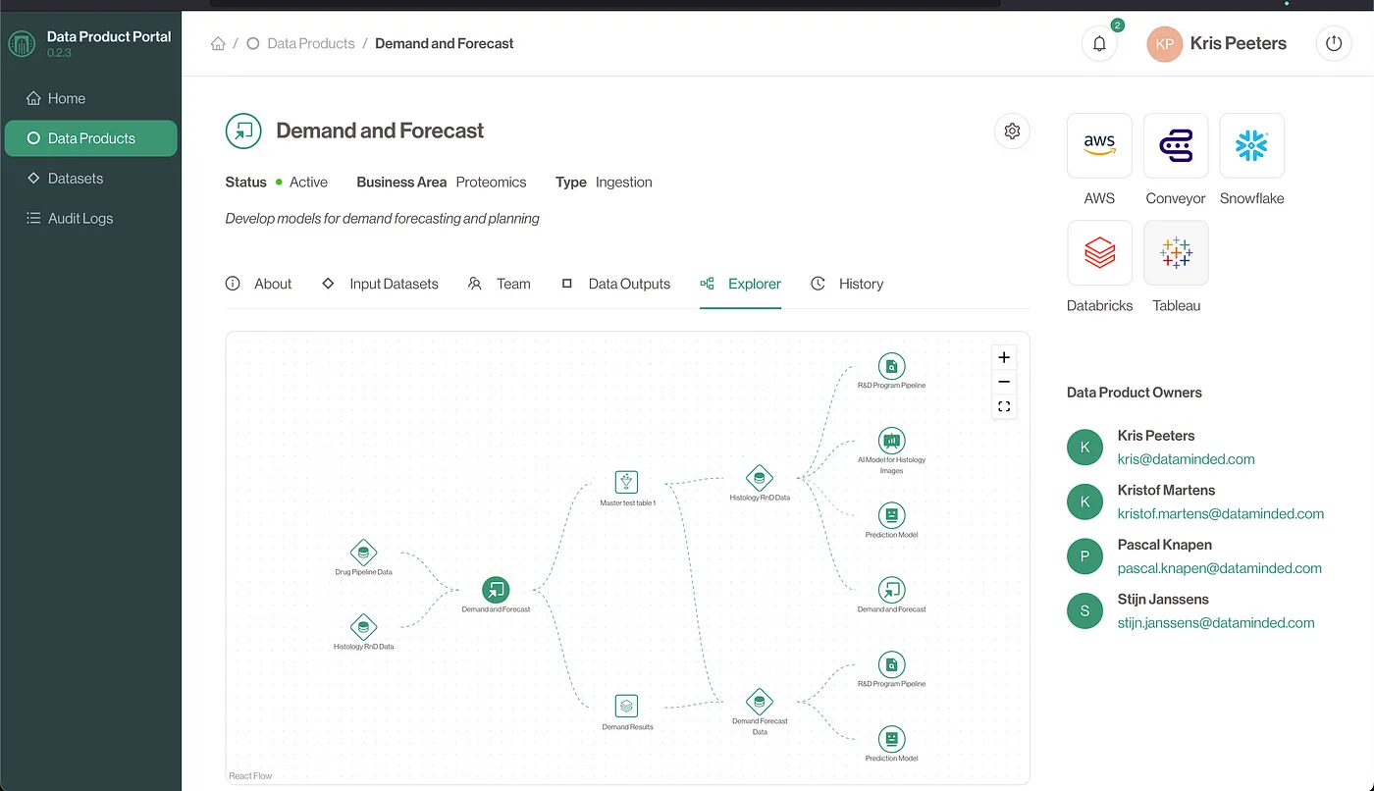The width and height of the screenshot is (1374, 791).
Task: Click Business Area value Proteomics
Action: pyautogui.click(x=491, y=183)
